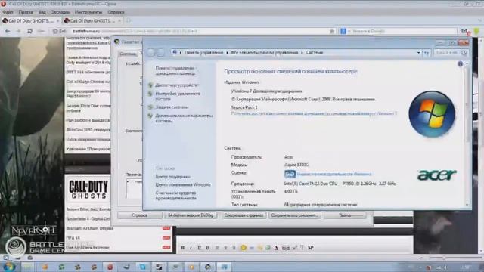Go forward in Opera browser
The width and height of the screenshot is (484, 272).
[18, 31]
